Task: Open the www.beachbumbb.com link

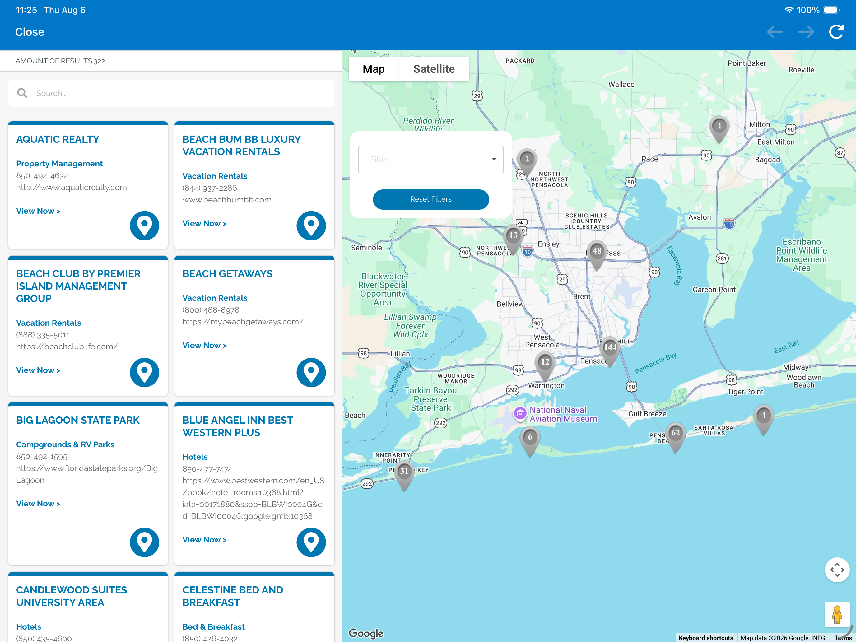Action: click(x=227, y=200)
